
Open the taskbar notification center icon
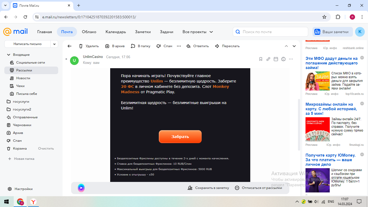[x=359, y=202]
